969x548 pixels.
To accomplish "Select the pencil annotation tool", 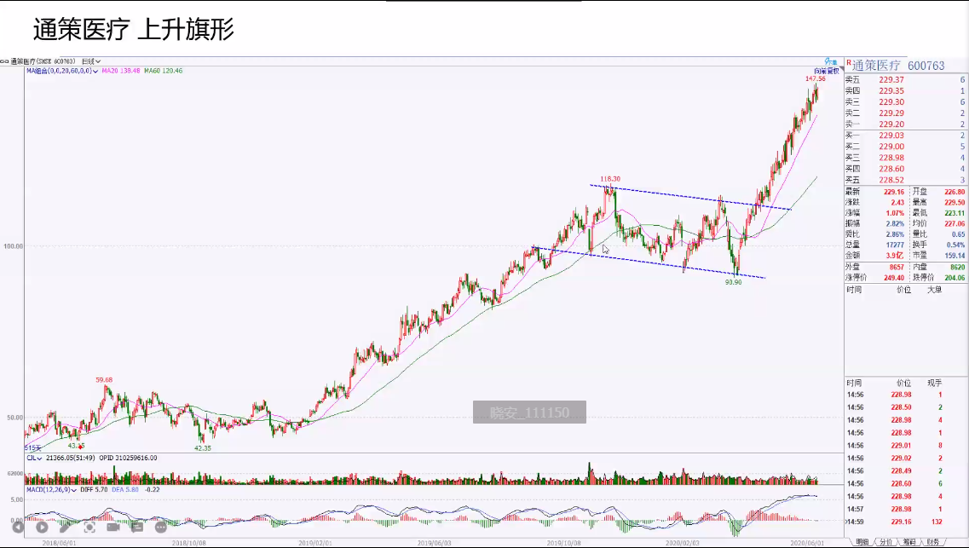I will click(x=65, y=527).
